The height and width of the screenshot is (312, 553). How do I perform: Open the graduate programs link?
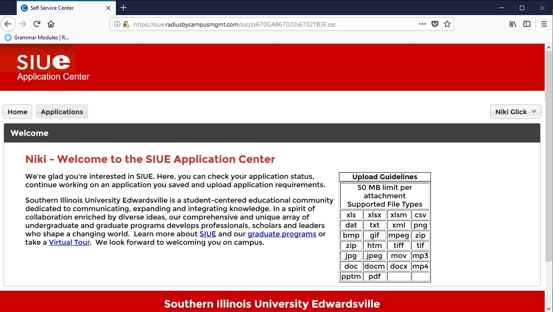coord(282,234)
